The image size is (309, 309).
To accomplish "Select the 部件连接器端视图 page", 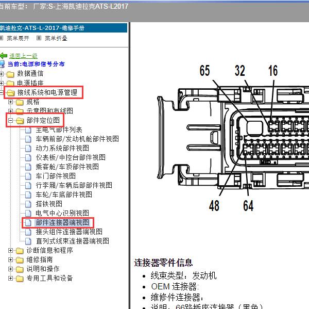I will [x=62, y=222].
